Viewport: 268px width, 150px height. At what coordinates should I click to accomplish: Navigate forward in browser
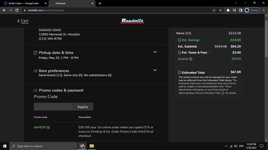pyautogui.click(x=10, y=10)
